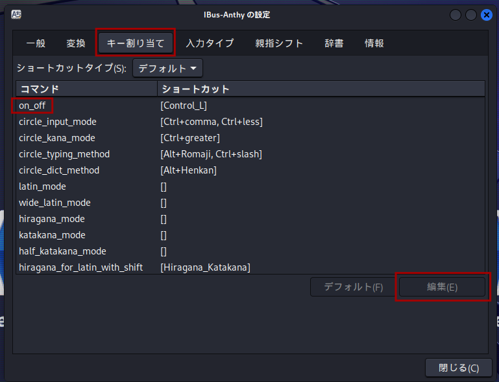Click the 編集(E) button
Image resolution: width=499 pixels, height=382 pixels.
point(442,287)
